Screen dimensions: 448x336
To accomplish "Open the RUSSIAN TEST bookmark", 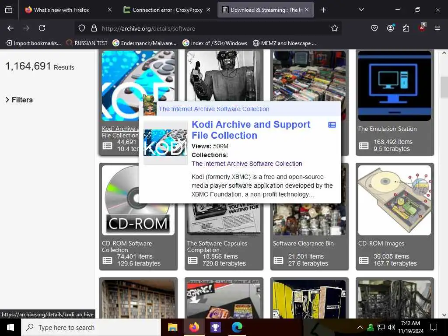I will (87, 43).
